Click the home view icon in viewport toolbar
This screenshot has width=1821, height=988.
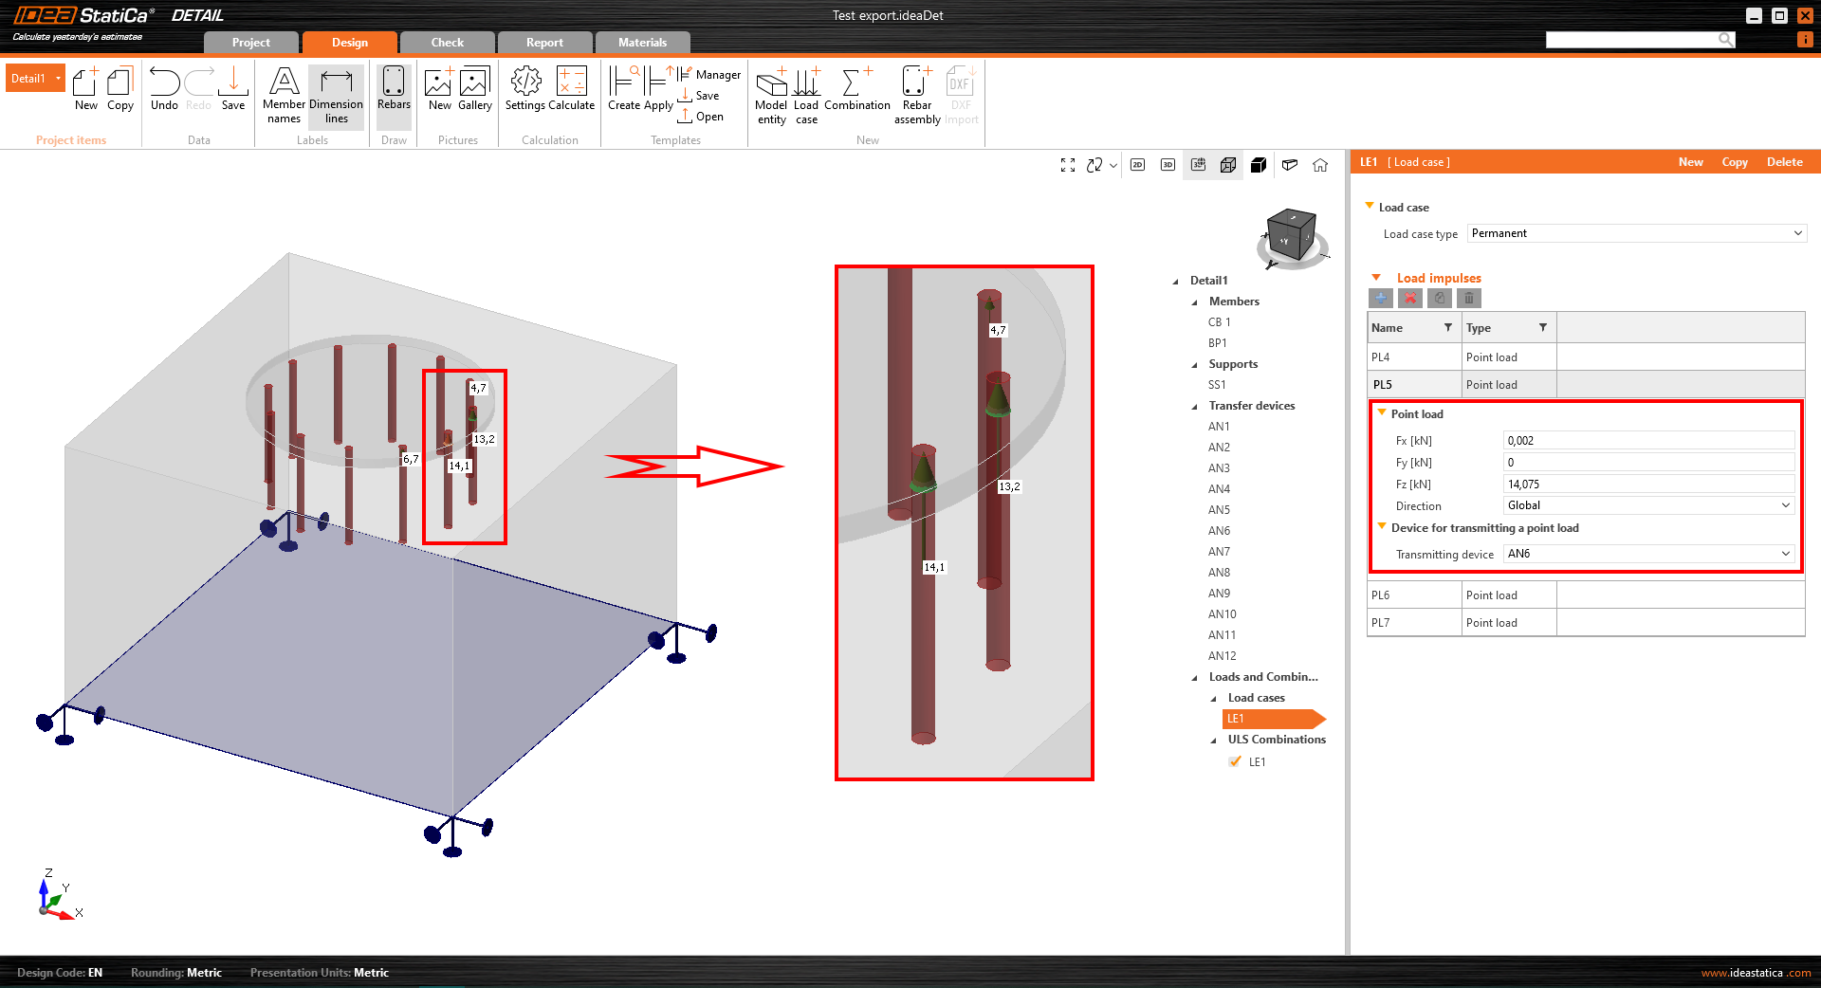tap(1320, 165)
